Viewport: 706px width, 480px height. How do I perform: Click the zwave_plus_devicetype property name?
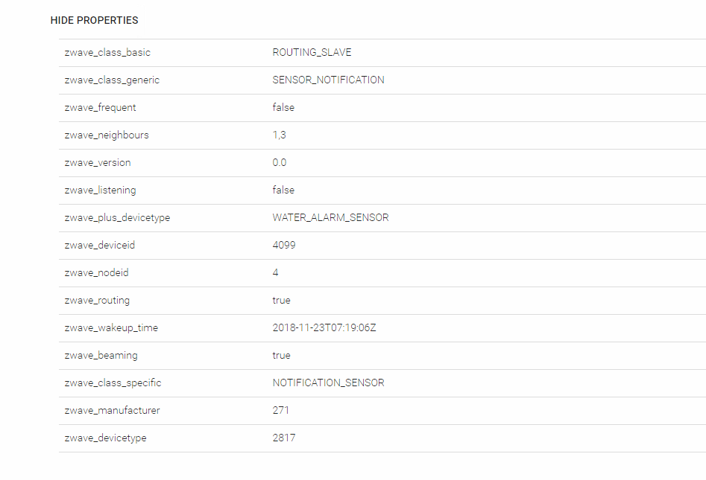pyautogui.click(x=117, y=218)
